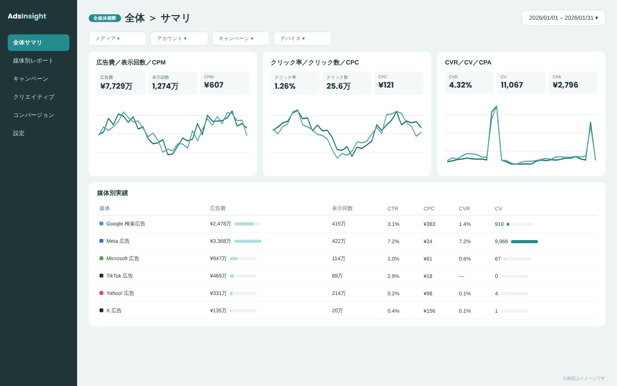
Task: Click the CPA KPI card ¥2,796
Action: tap(573, 83)
